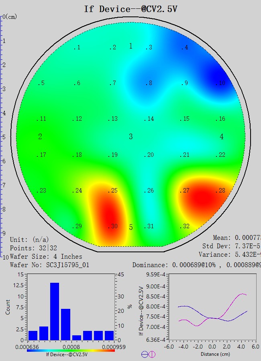Click the Wafer No SC3J15795_01 text
Viewport: 261px width, 361px height.
coord(49,265)
